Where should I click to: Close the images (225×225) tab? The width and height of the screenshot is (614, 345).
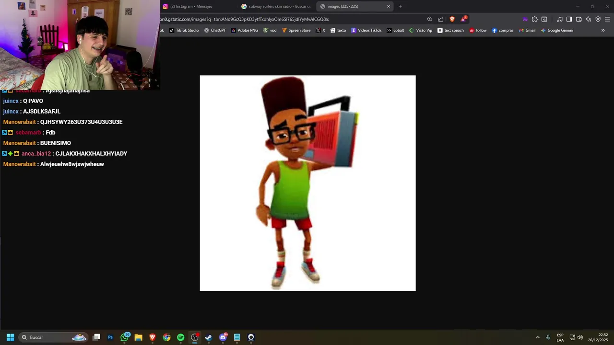click(389, 6)
